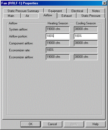The height and width of the screenshot is (130, 108).
Task: Go to the Main tab
Action: (x=11, y=16)
